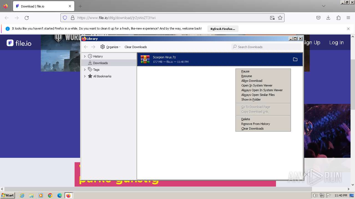Click the Library back arrow
The width and height of the screenshot is (355, 199).
[x=86, y=47]
